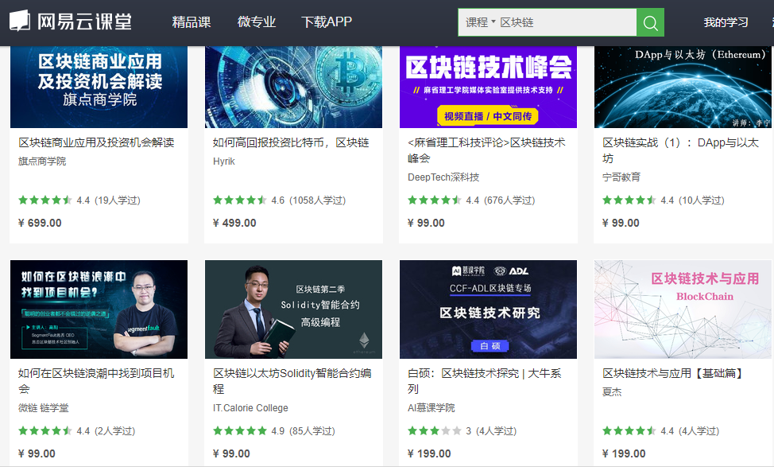The height and width of the screenshot is (467, 774).
Task: Click provider name 宁哥教育
Action: [621, 177]
